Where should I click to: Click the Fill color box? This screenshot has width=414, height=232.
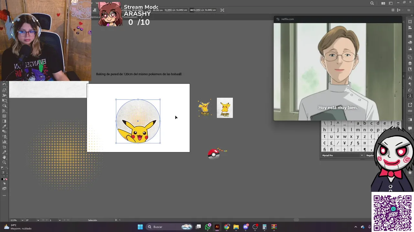point(3,172)
